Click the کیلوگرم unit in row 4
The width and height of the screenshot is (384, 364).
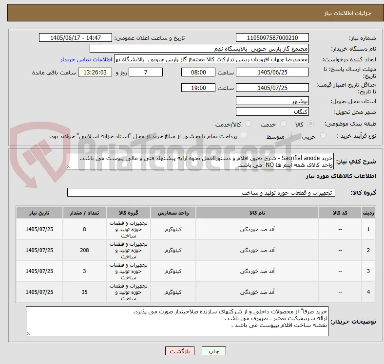tap(173, 292)
